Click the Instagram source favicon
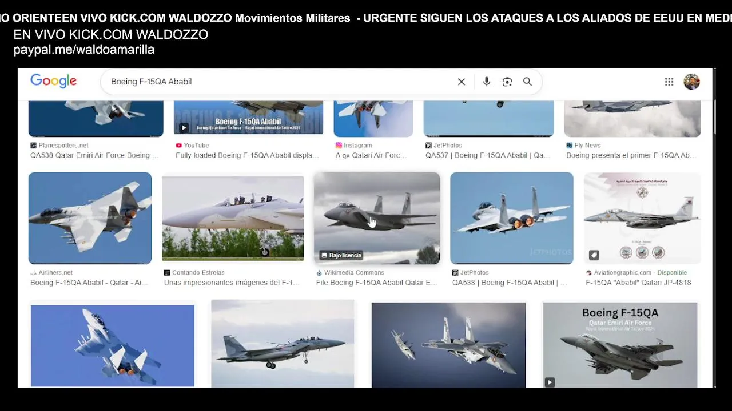The width and height of the screenshot is (732, 411). [339, 146]
